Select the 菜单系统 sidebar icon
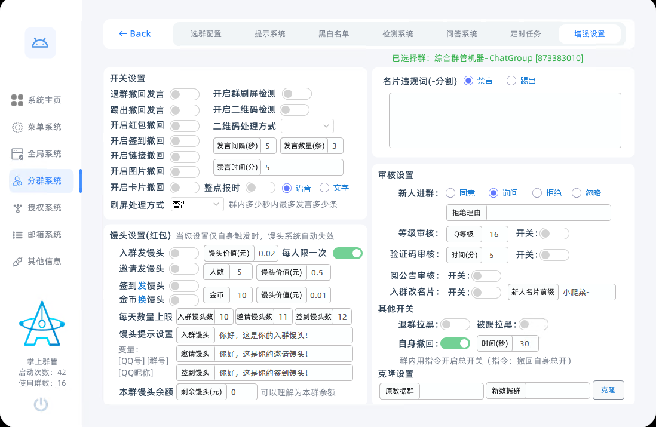Image resolution: width=656 pixels, height=427 pixels. click(40, 127)
